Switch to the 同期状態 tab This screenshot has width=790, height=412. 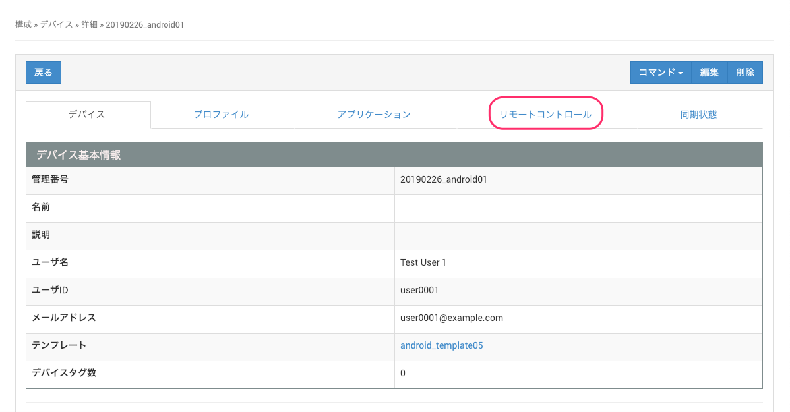tap(698, 115)
